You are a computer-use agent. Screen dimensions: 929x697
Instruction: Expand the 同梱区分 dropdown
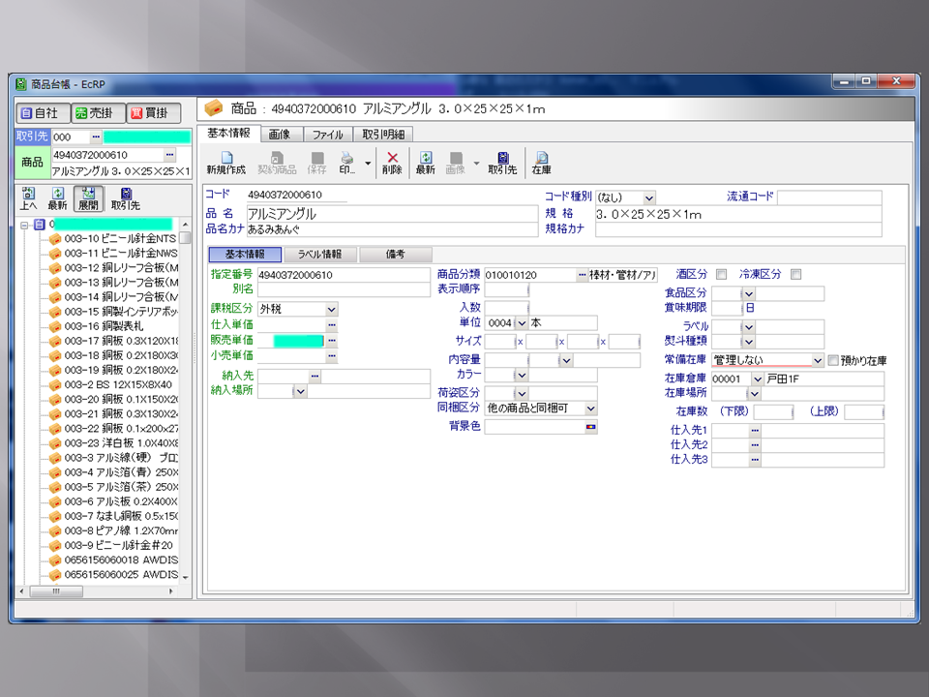590,409
